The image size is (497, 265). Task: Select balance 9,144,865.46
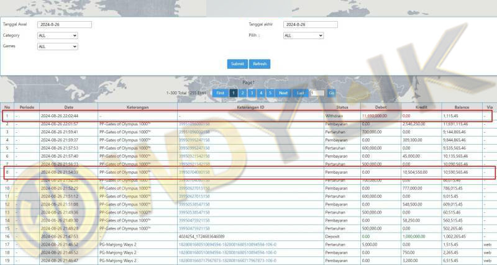tap(454, 132)
